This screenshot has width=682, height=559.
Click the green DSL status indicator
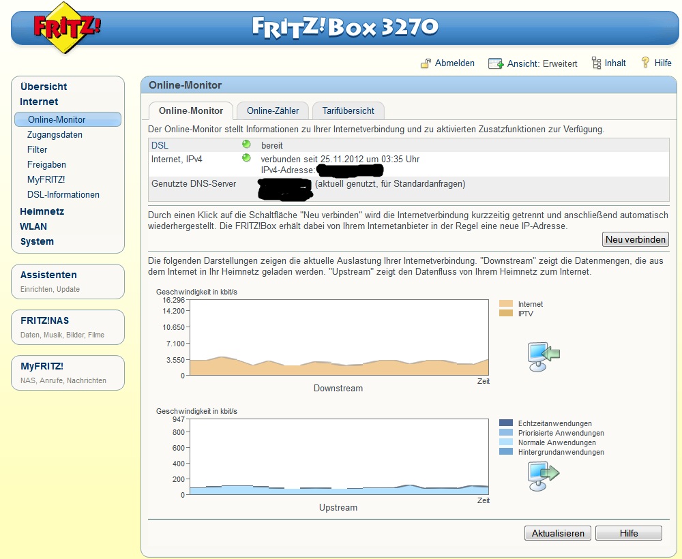pyautogui.click(x=246, y=144)
